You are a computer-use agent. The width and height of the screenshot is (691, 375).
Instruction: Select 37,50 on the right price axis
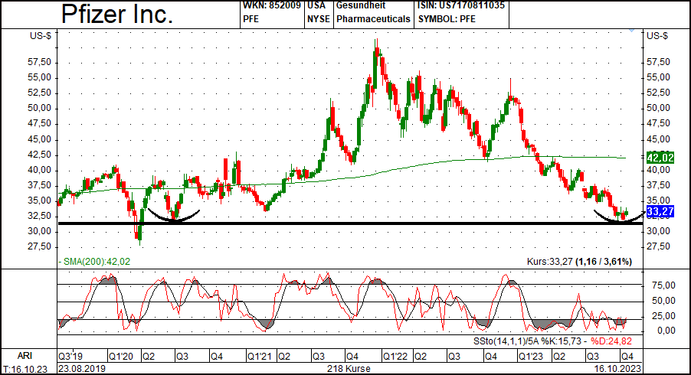pyautogui.click(x=658, y=185)
